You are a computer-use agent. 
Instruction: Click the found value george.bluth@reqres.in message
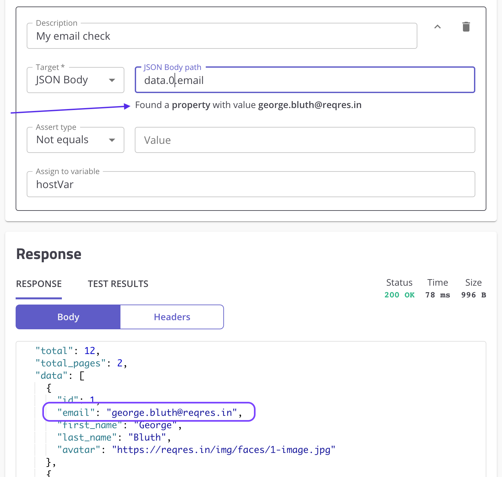pos(248,105)
